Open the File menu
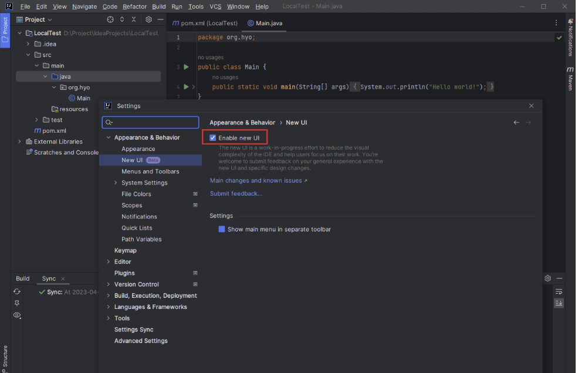 [x=25, y=6]
